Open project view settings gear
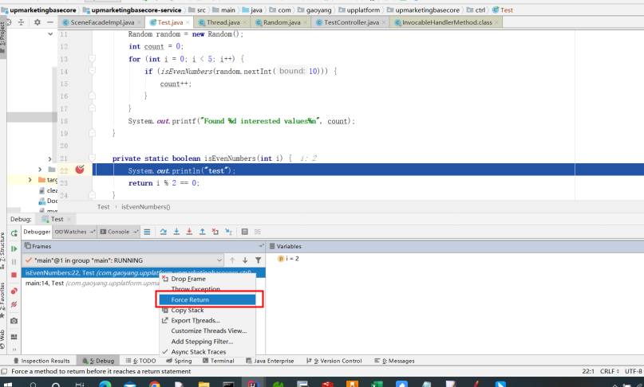The height and width of the screenshot is (387, 644). (37, 22)
